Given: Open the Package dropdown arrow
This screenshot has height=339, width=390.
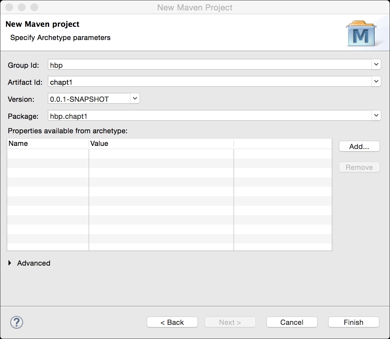Looking at the screenshot, I should click(376, 116).
